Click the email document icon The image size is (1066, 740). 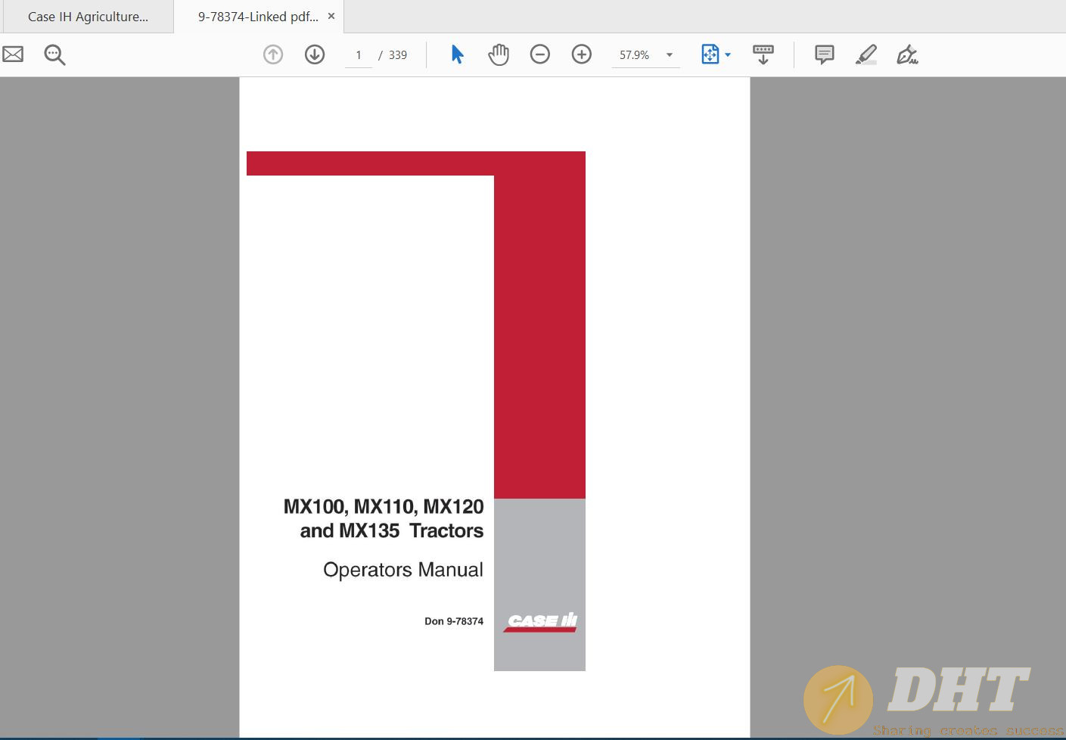pos(12,54)
